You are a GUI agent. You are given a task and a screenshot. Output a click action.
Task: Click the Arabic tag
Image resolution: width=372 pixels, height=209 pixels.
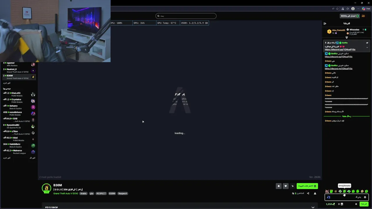pyautogui.click(x=83, y=193)
